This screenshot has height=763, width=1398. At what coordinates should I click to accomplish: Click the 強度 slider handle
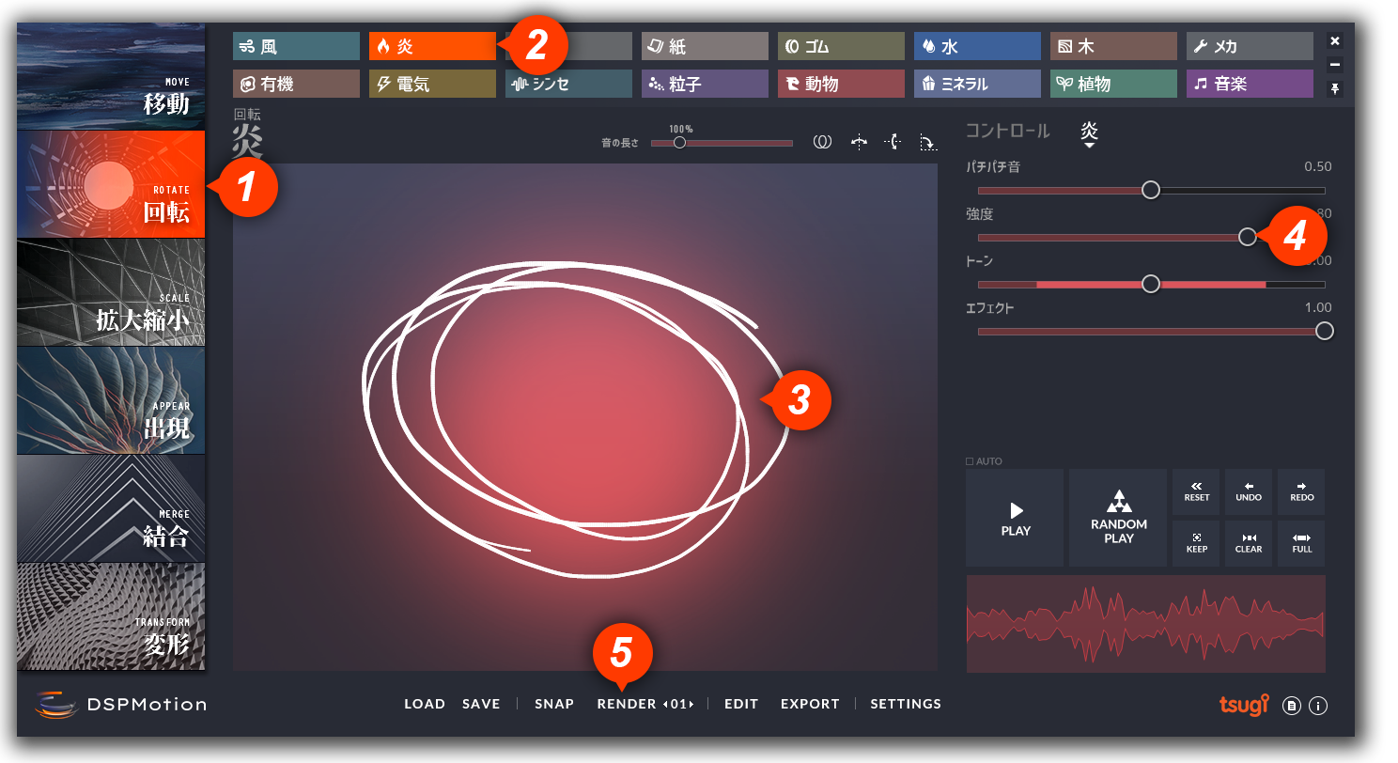click(x=1248, y=237)
